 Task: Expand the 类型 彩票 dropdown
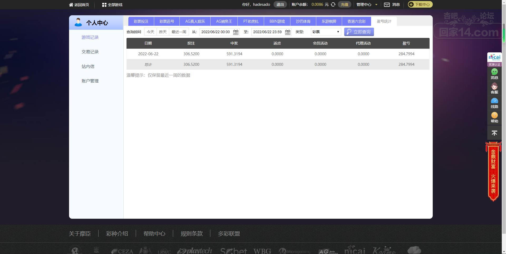[326, 32]
